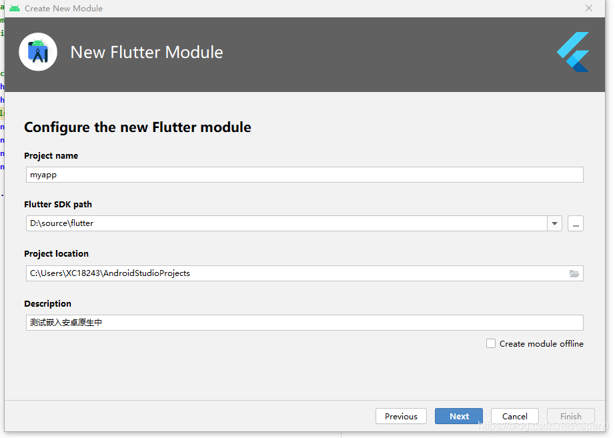This screenshot has width=615, height=438.
Task: Click the 'Project name' label
Action: (51, 156)
